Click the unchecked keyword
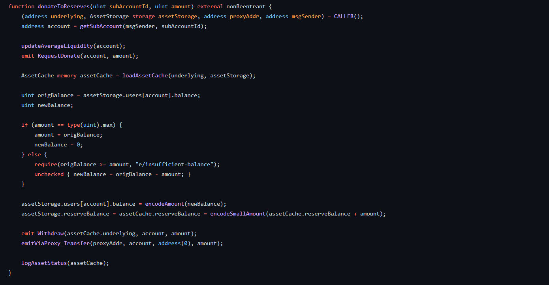This screenshot has width=549, height=285. pos(49,174)
